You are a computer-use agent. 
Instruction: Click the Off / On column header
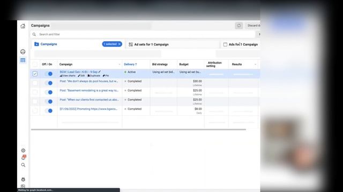pyautogui.click(x=47, y=64)
